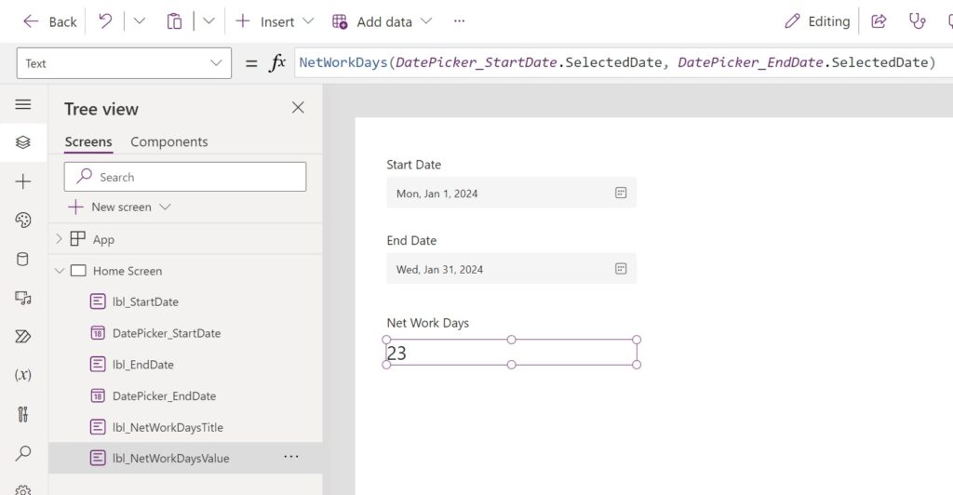
Task: Collapse the Home Screen node
Action: (59, 270)
